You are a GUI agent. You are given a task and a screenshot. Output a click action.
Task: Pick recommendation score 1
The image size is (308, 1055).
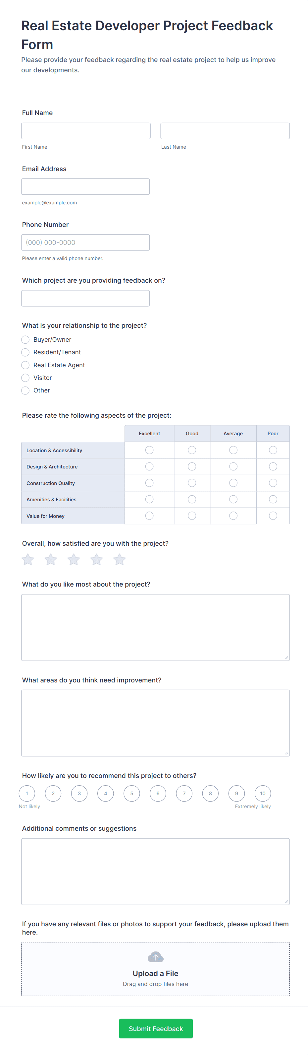point(27,793)
